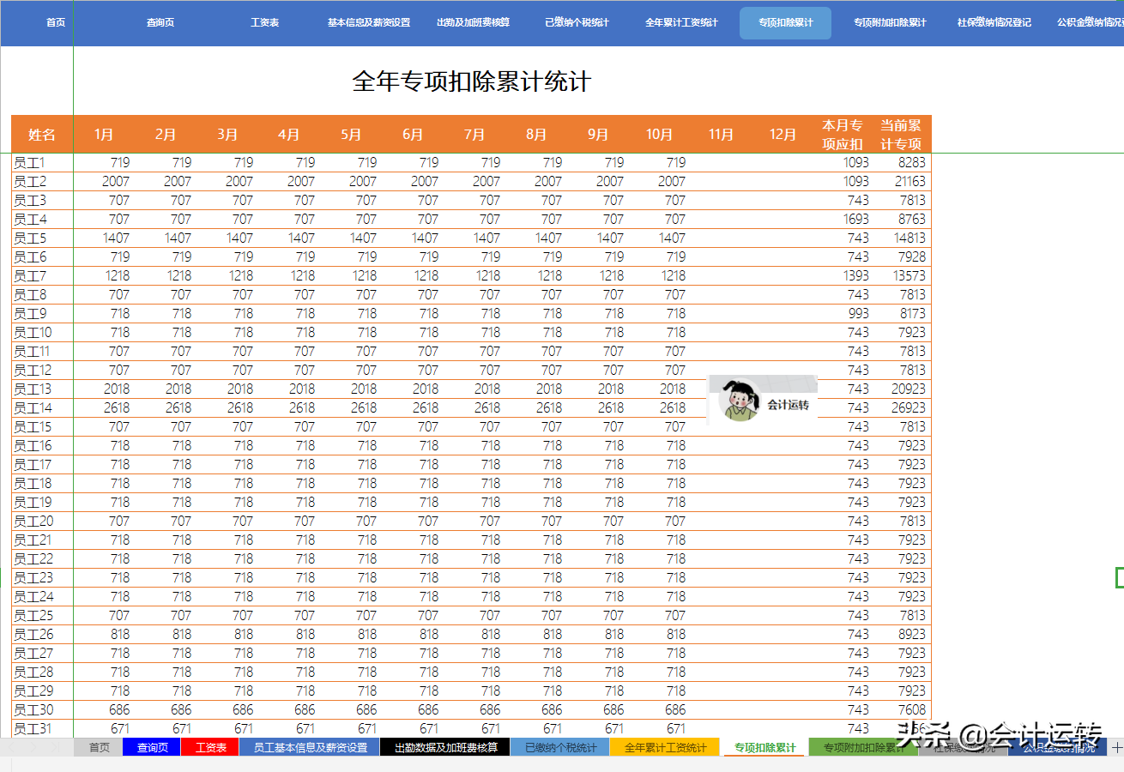Select the 员工30 name cell
The width and height of the screenshot is (1124, 772).
42,709
